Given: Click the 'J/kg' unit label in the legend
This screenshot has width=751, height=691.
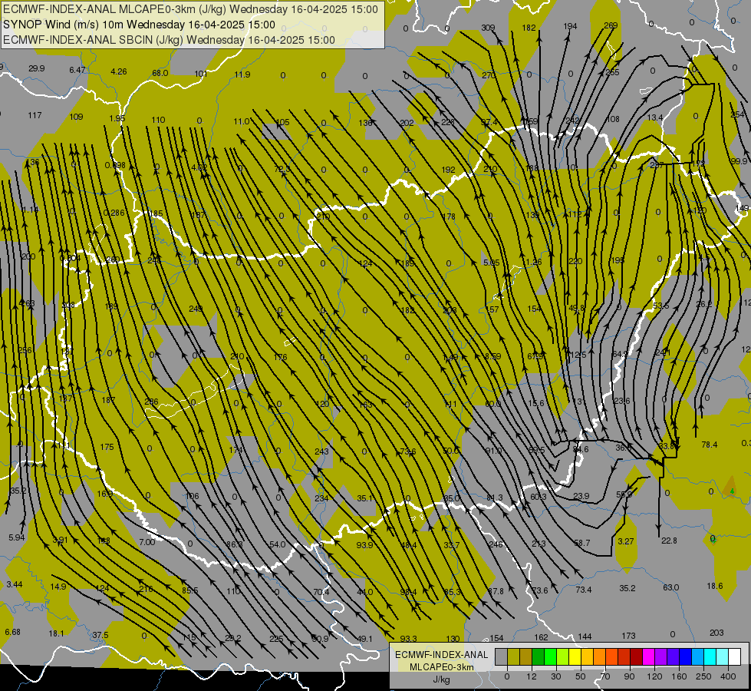Looking at the screenshot, I should (x=441, y=679).
